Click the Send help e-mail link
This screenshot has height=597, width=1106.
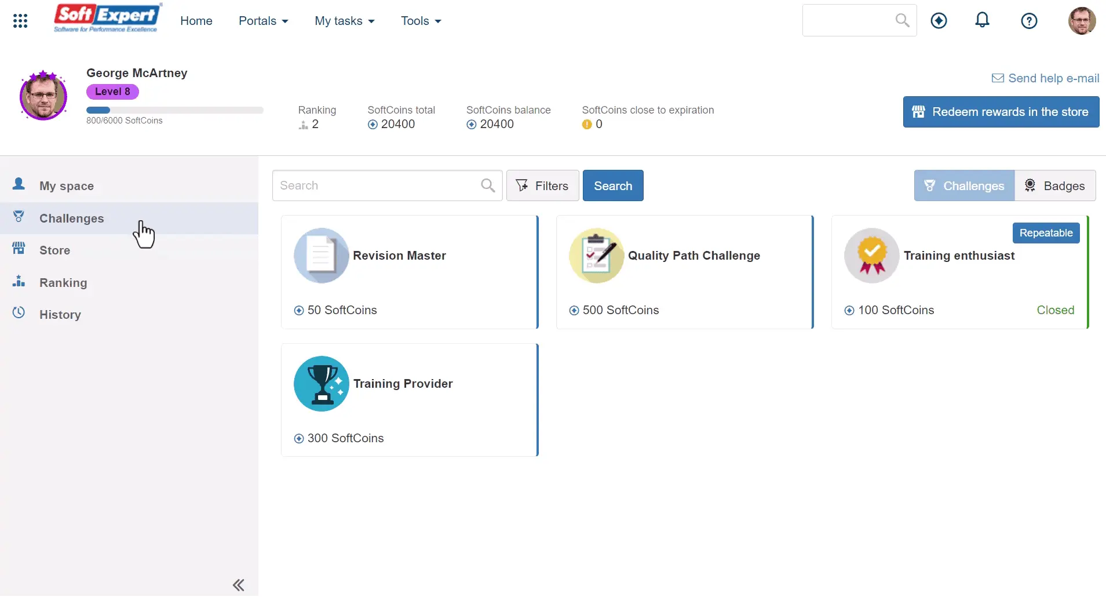1045,78
